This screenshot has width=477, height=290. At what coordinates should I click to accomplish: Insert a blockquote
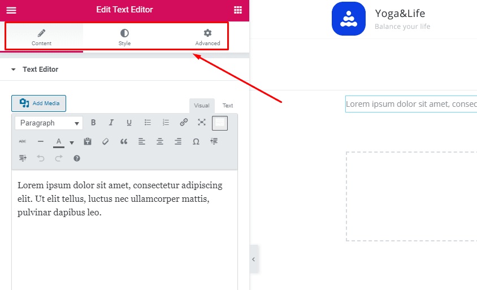click(124, 141)
